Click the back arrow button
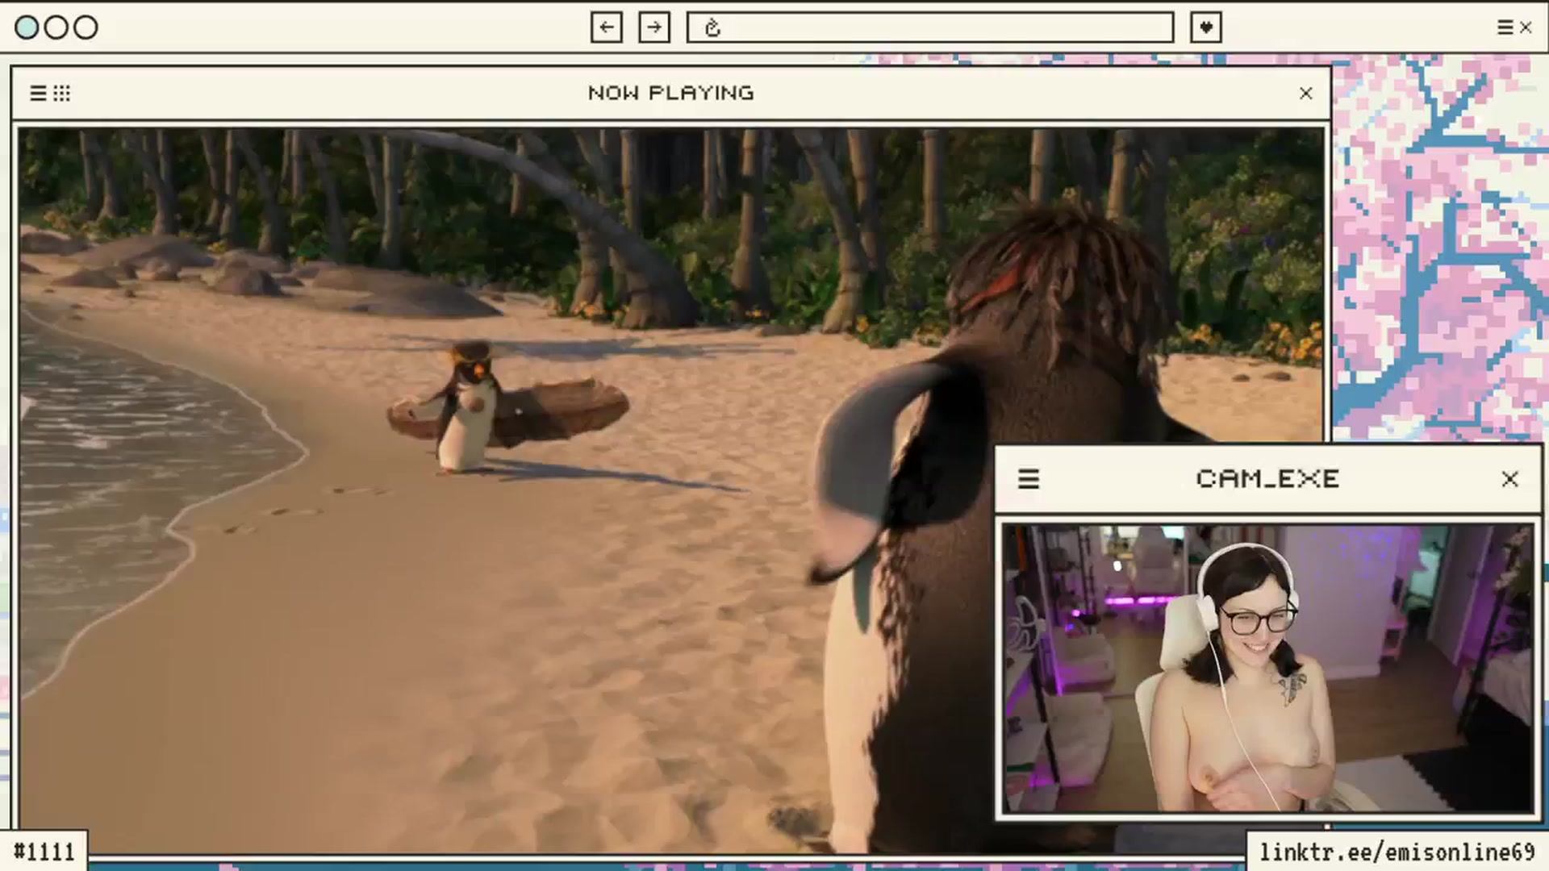Screen dimensions: 1549x871 pyautogui.click(x=606, y=27)
